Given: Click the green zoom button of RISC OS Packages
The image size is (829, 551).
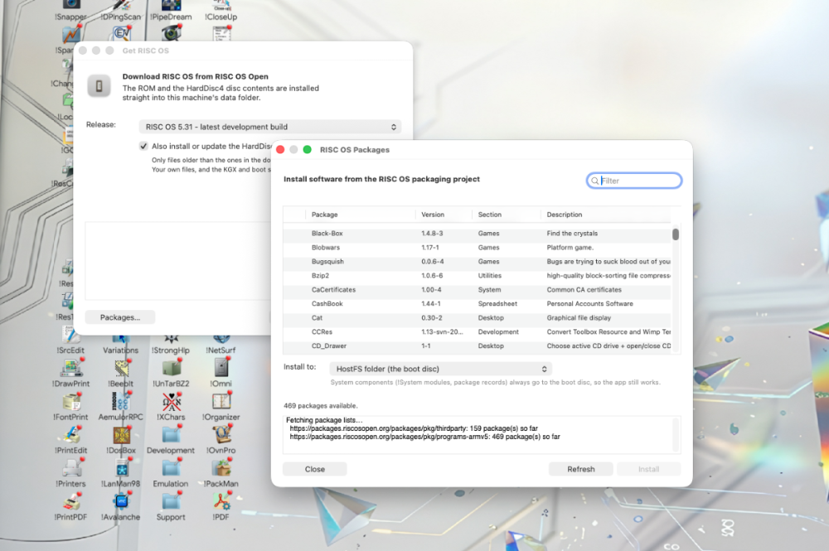Looking at the screenshot, I should click(308, 149).
